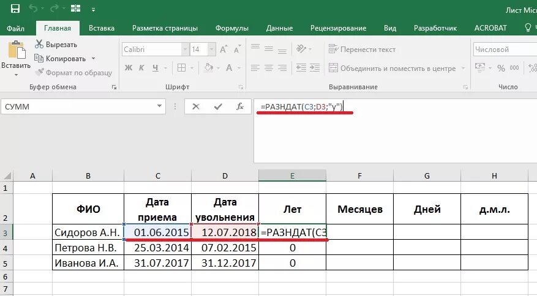Open the Шрифт dialog launcher

[241, 87]
